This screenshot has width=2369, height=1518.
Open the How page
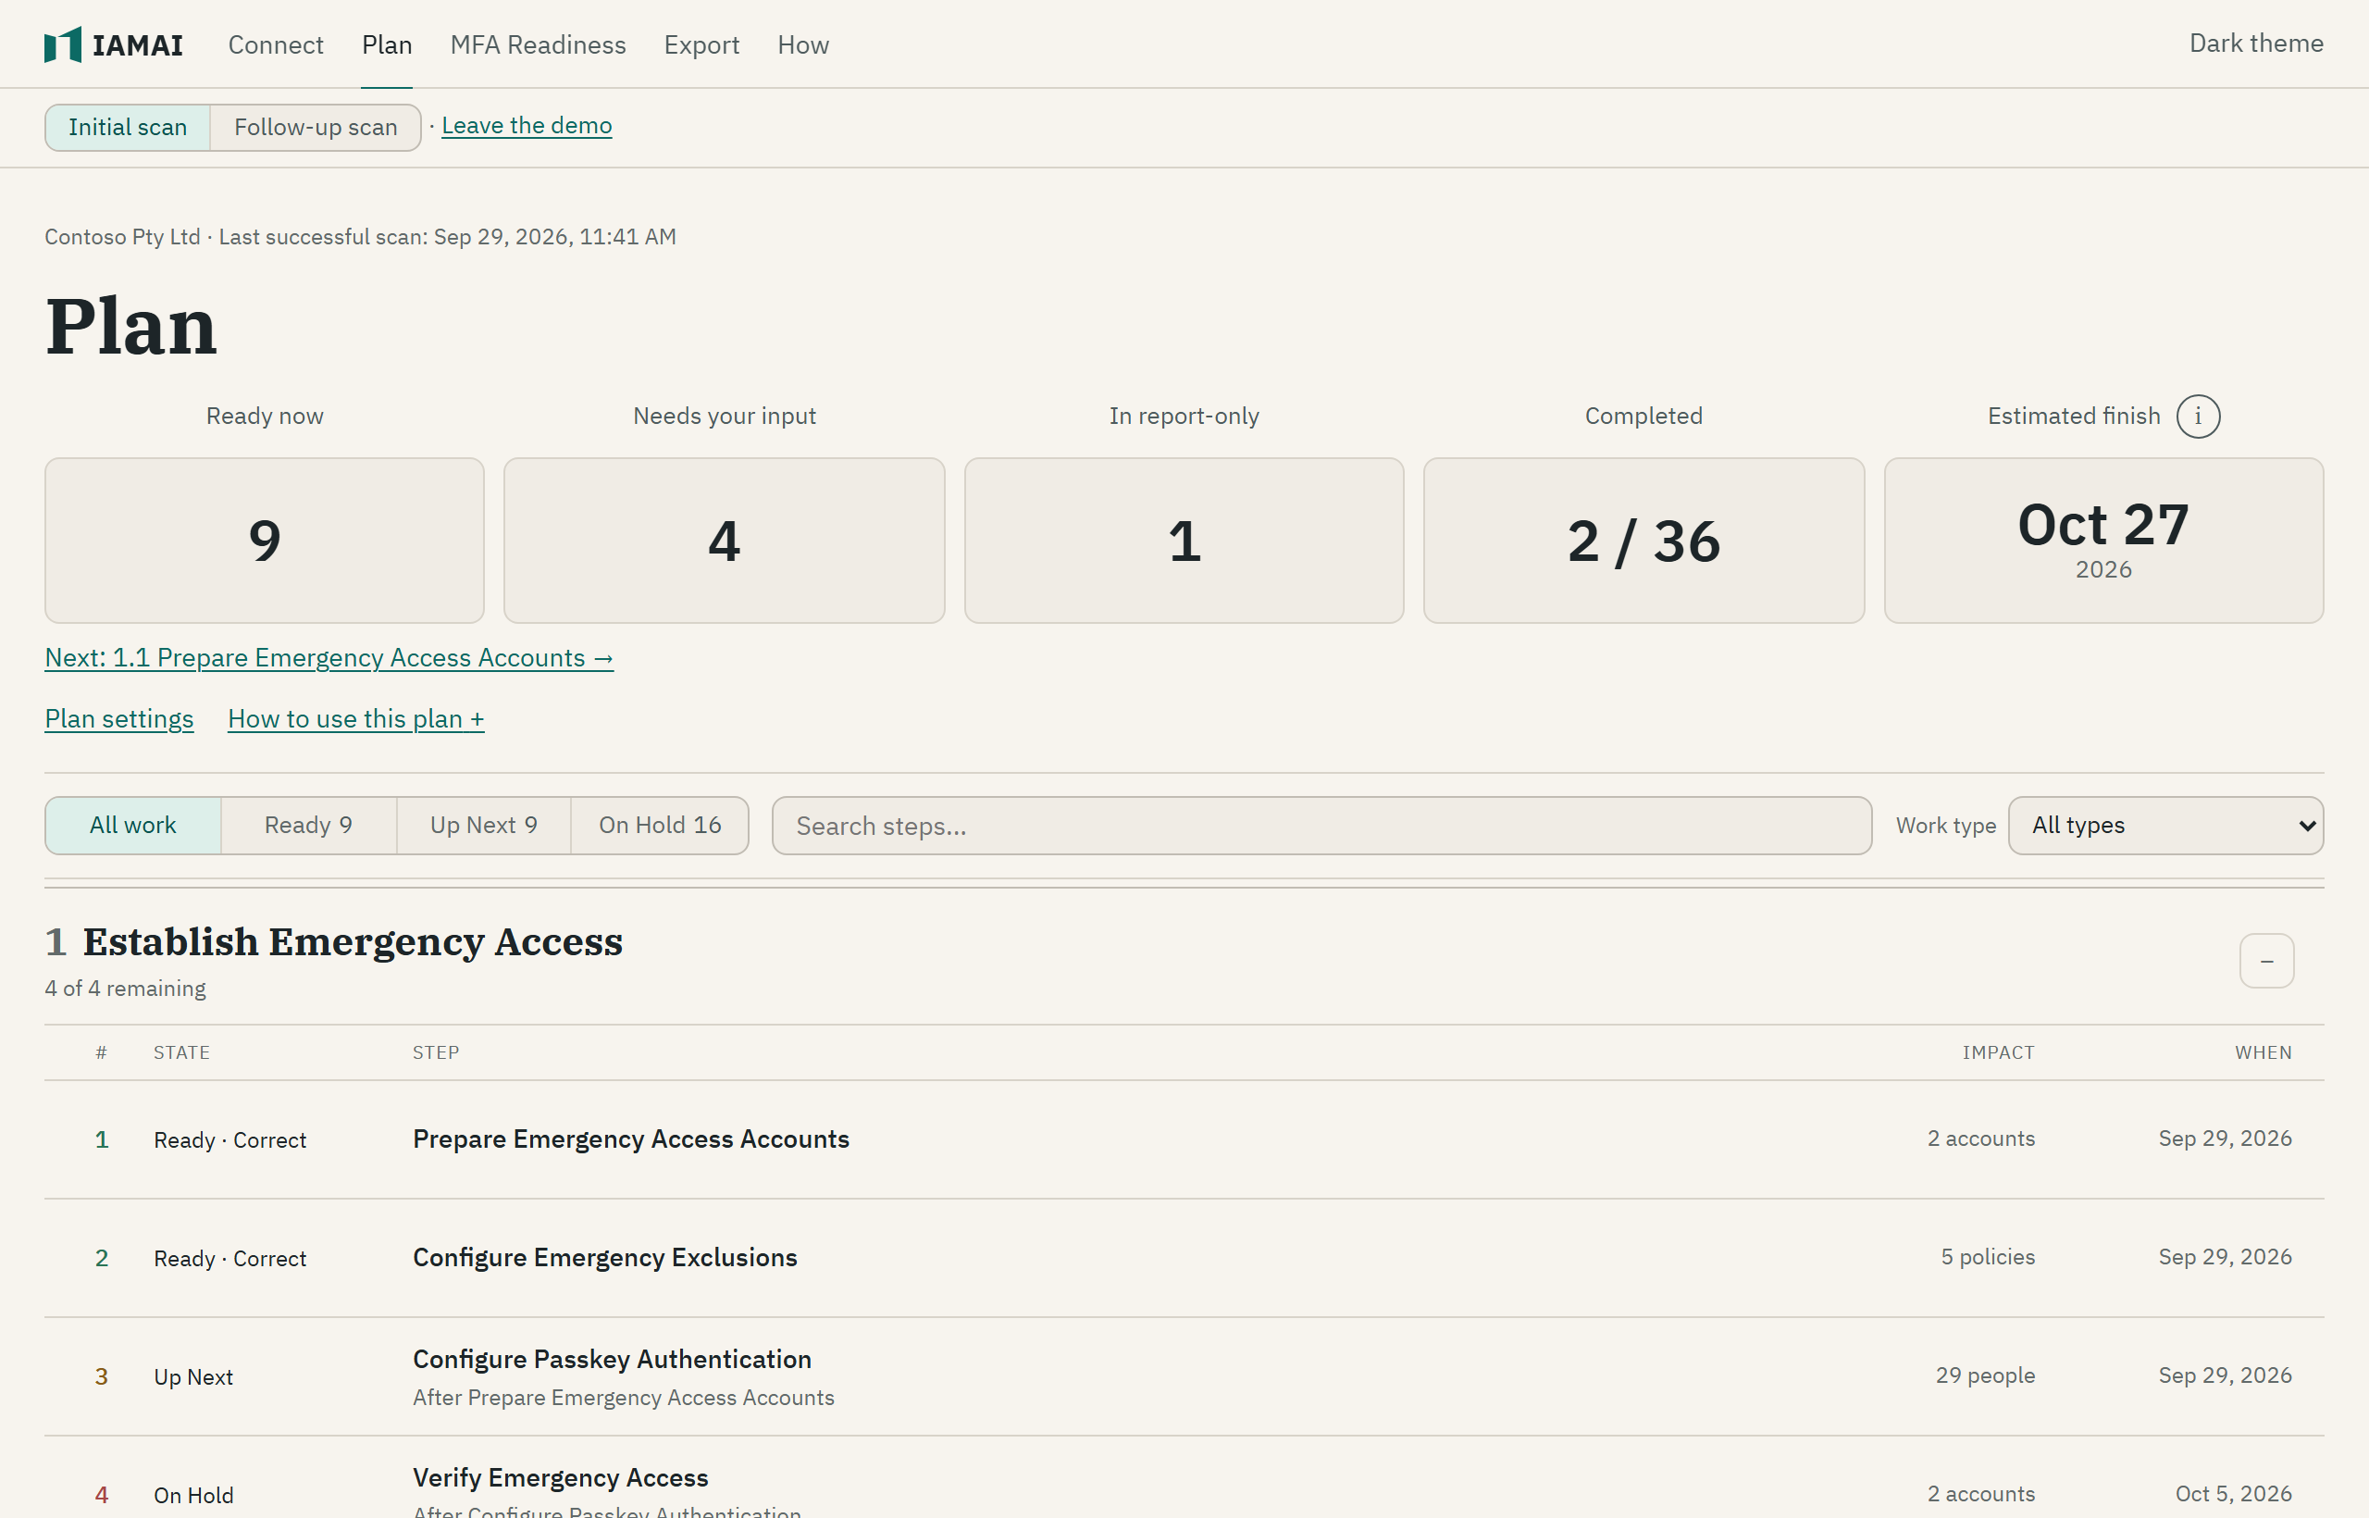[803, 45]
